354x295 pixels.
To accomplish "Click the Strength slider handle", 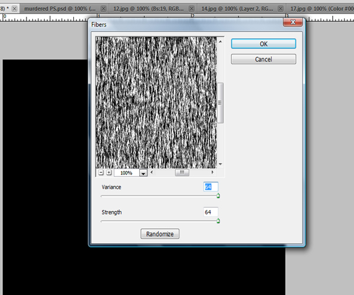I will [x=218, y=221].
